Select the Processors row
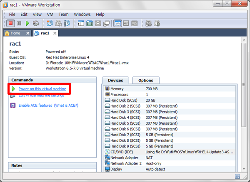Image resolution: width=250 pixels, height=182 pixels. coord(170,95)
